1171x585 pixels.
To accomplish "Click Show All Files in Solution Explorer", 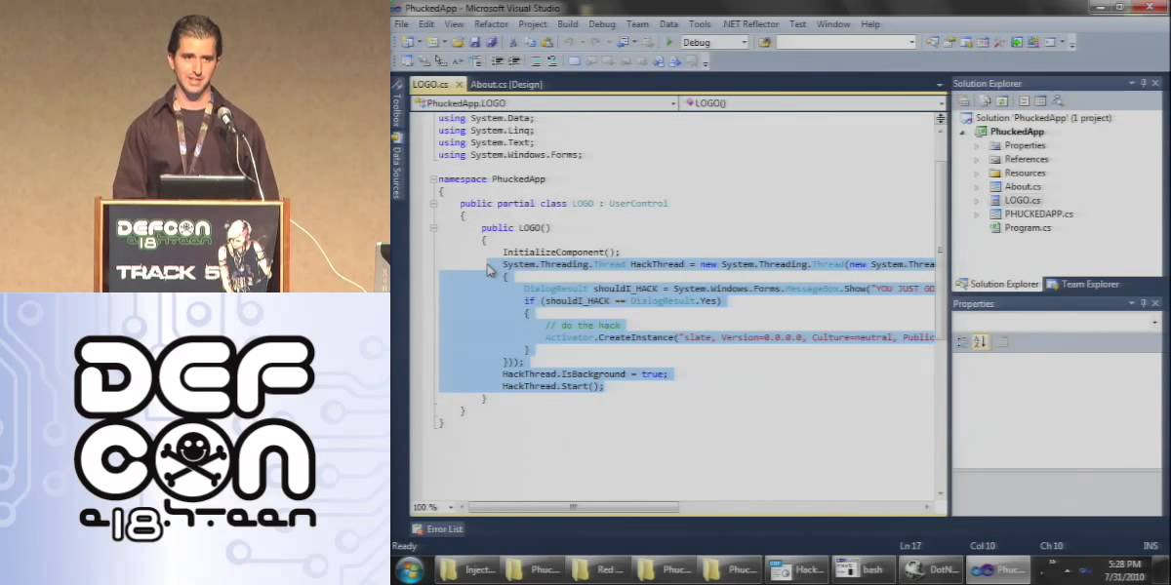I will pos(986,101).
